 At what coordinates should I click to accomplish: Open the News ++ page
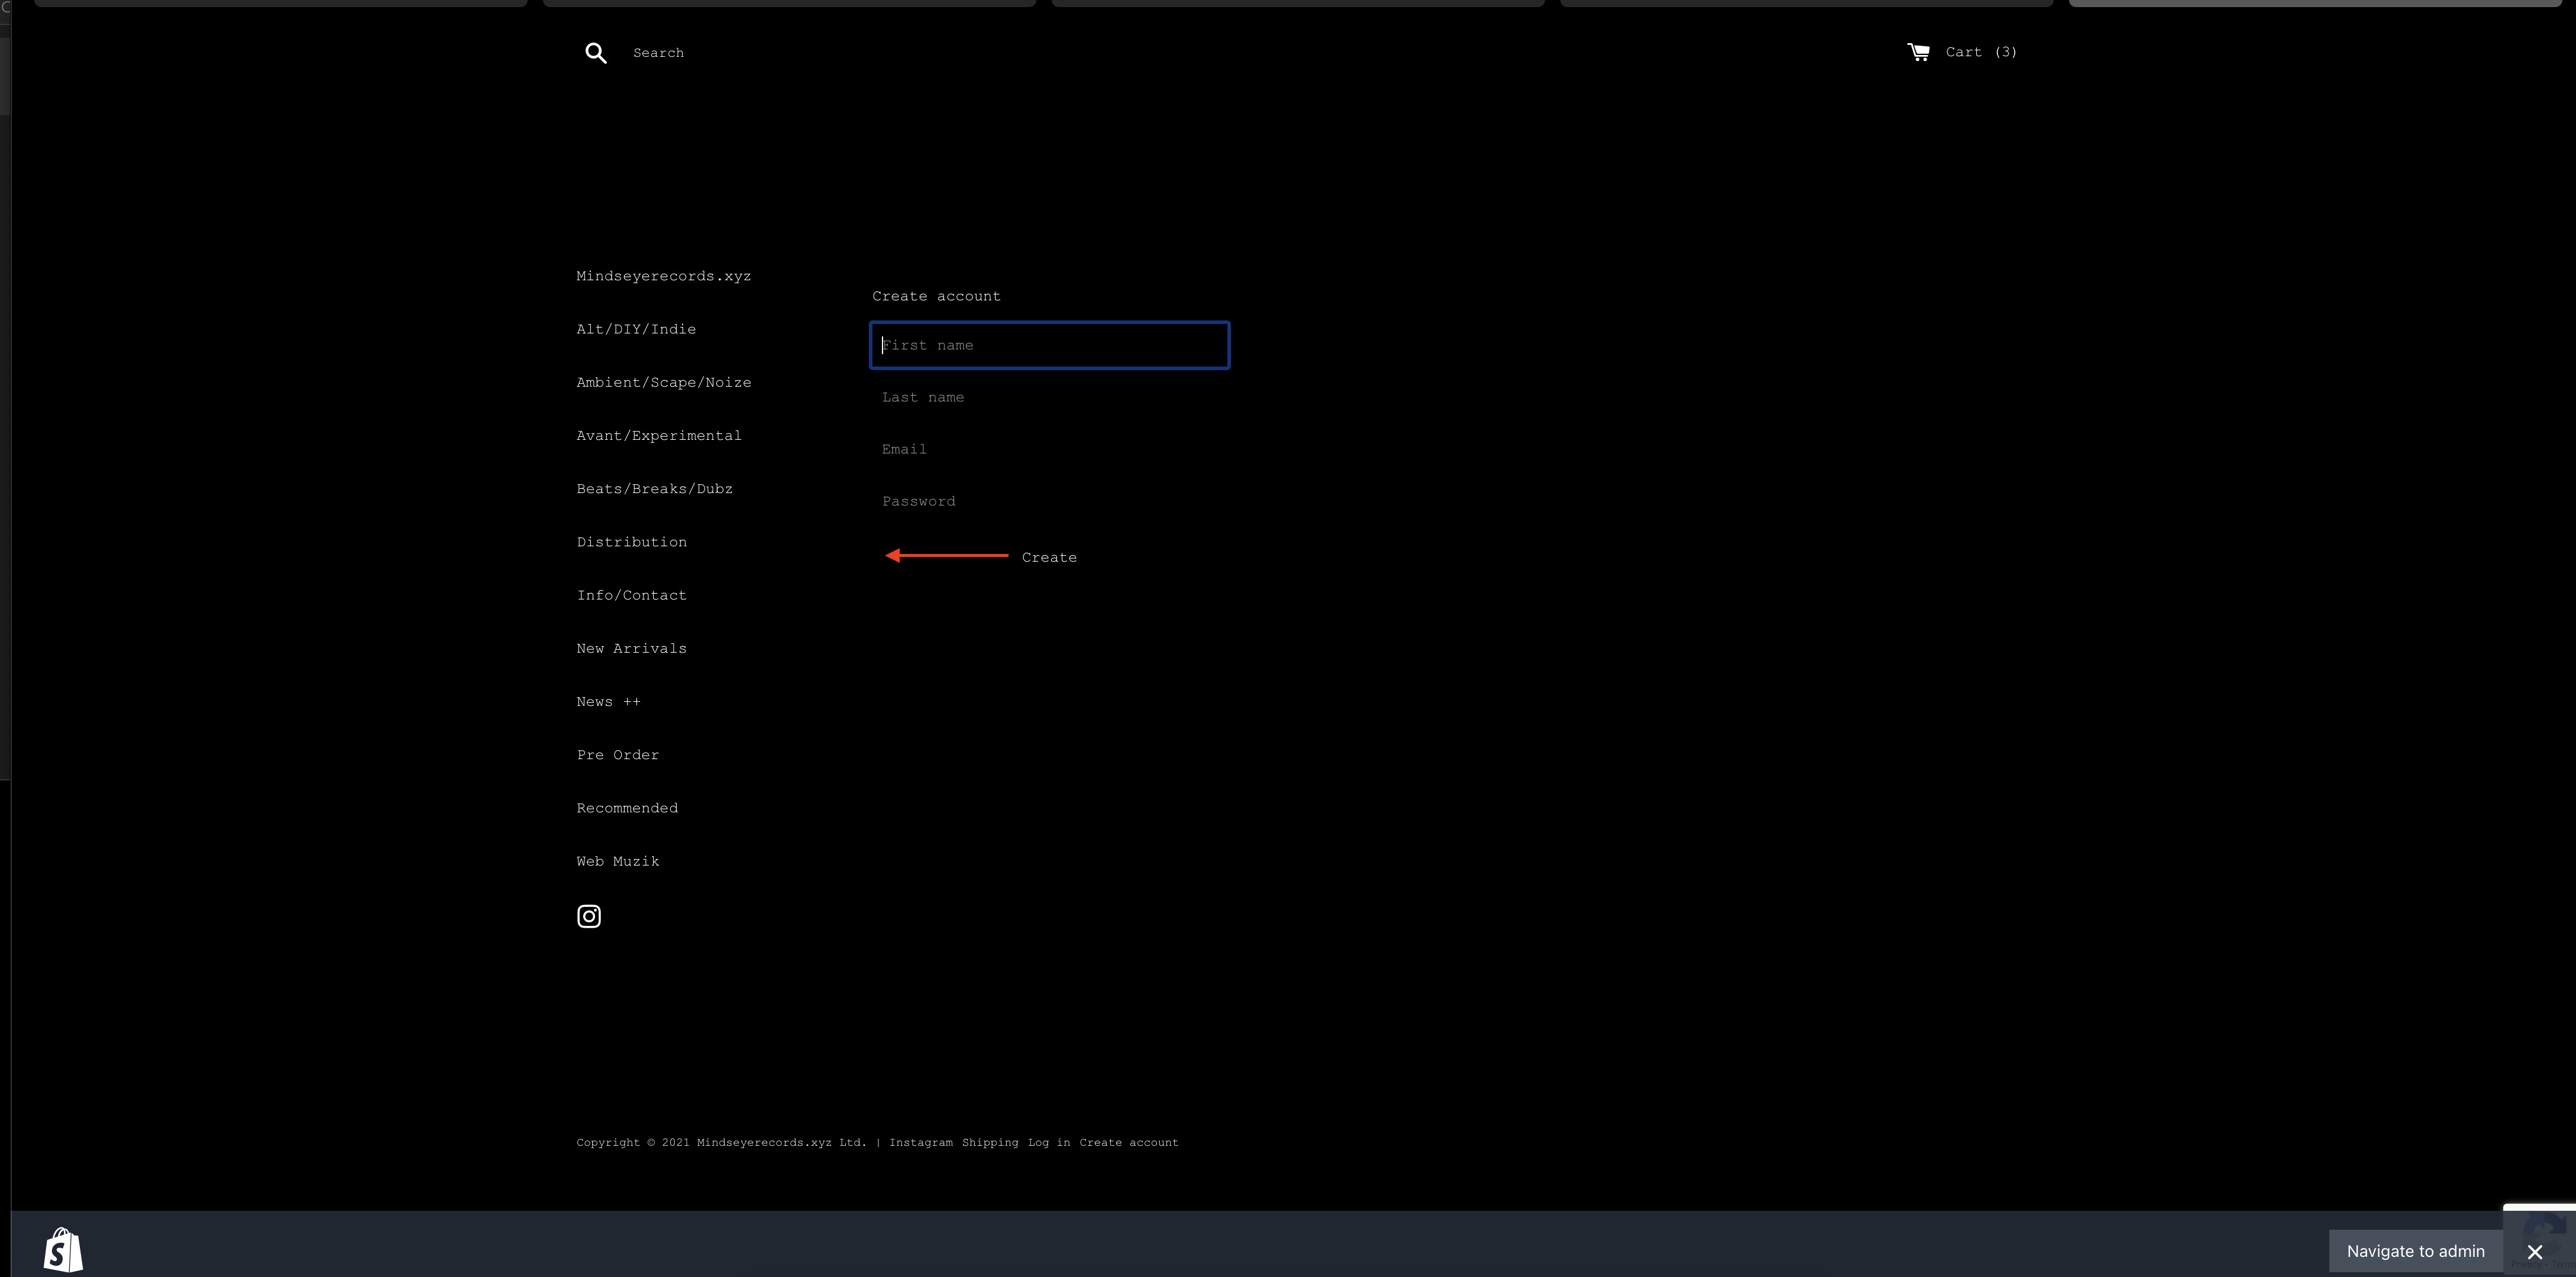tap(608, 701)
